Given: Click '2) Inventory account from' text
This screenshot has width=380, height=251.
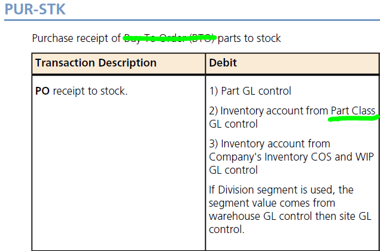Looking at the screenshot, I should [x=269, y=111].
